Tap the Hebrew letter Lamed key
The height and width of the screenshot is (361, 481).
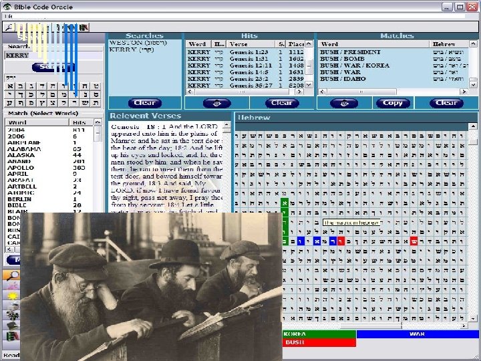point(43,94)
